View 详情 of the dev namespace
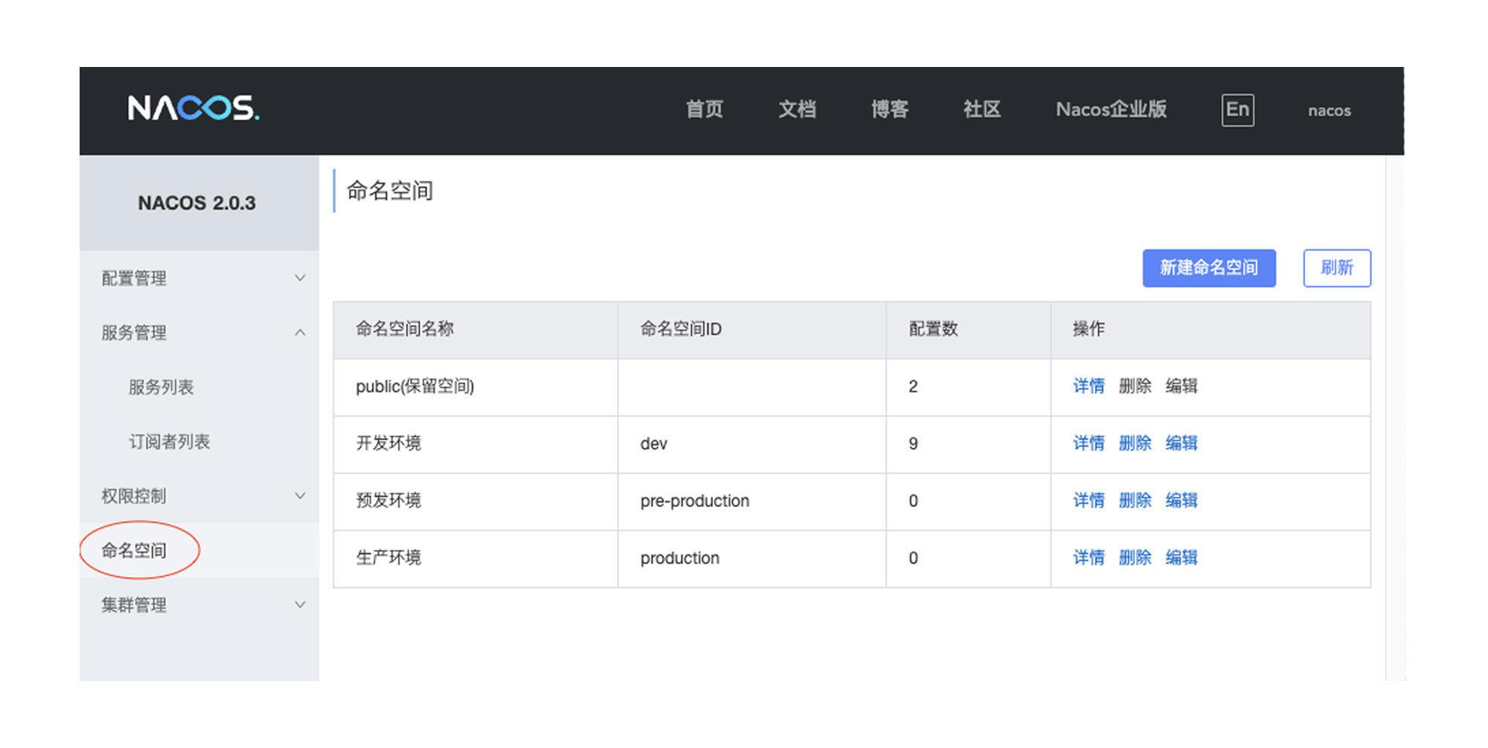The image size is (1488, 748). point(1088,444)
